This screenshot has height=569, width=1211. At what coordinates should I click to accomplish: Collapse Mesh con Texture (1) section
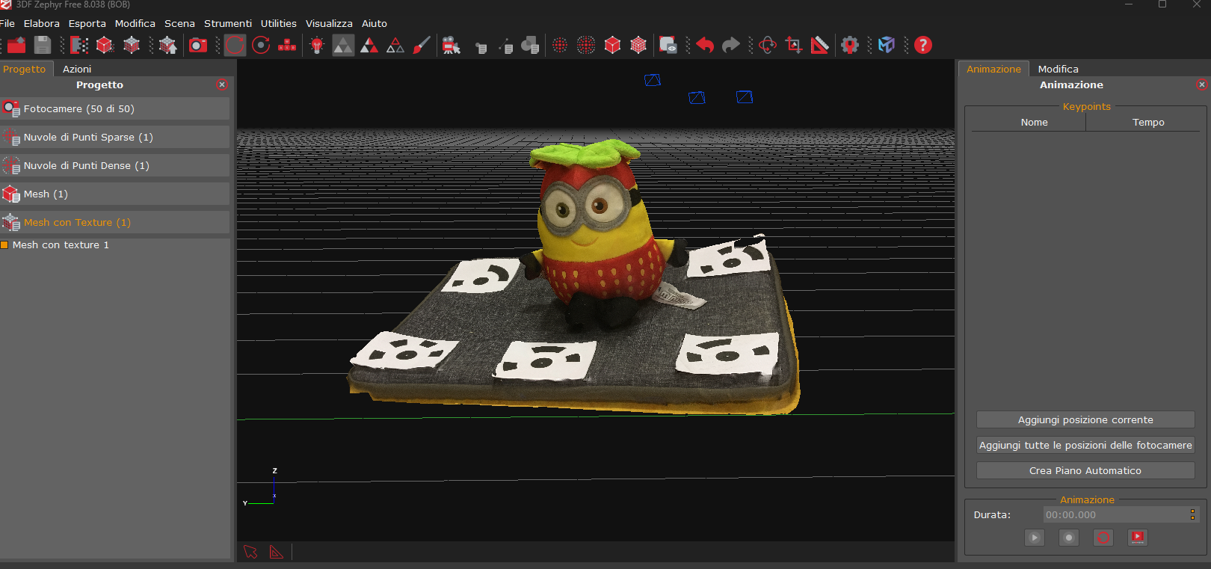[x=115, y=222]
